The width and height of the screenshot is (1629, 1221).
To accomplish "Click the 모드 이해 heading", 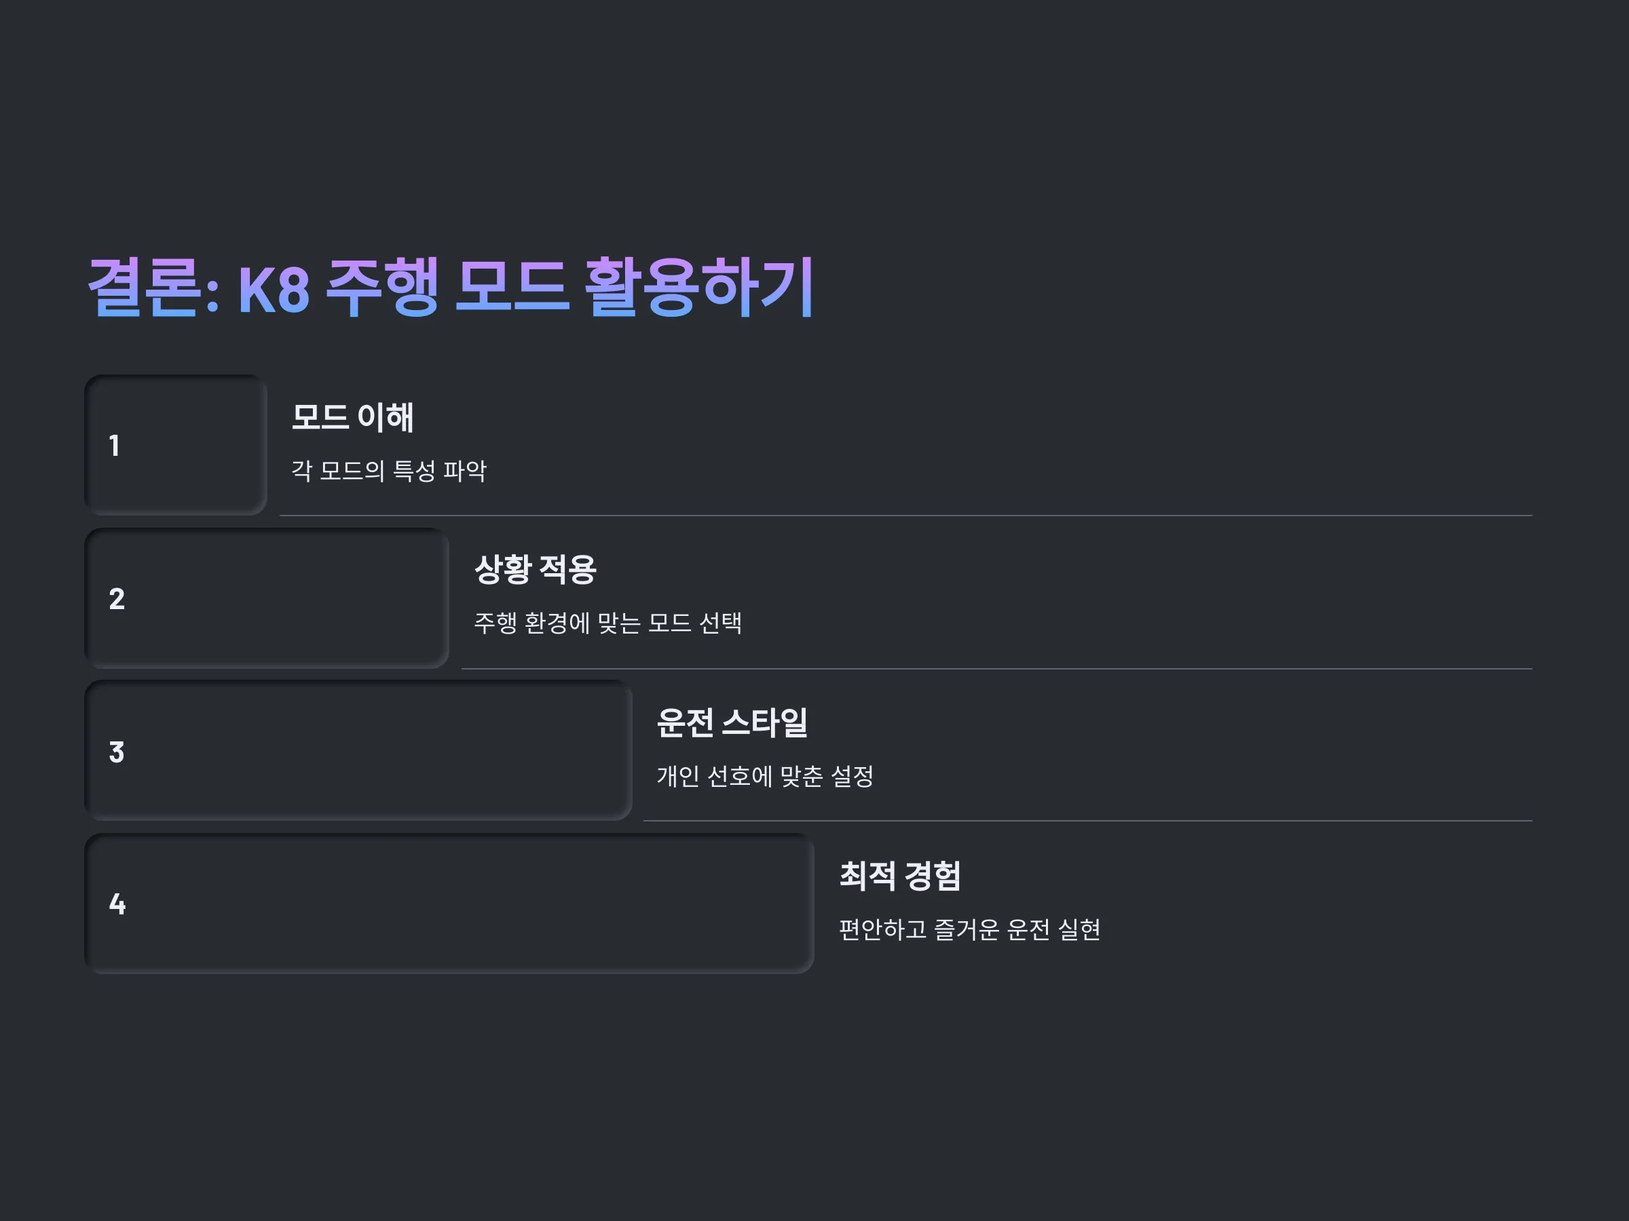I will click(353, 417).
